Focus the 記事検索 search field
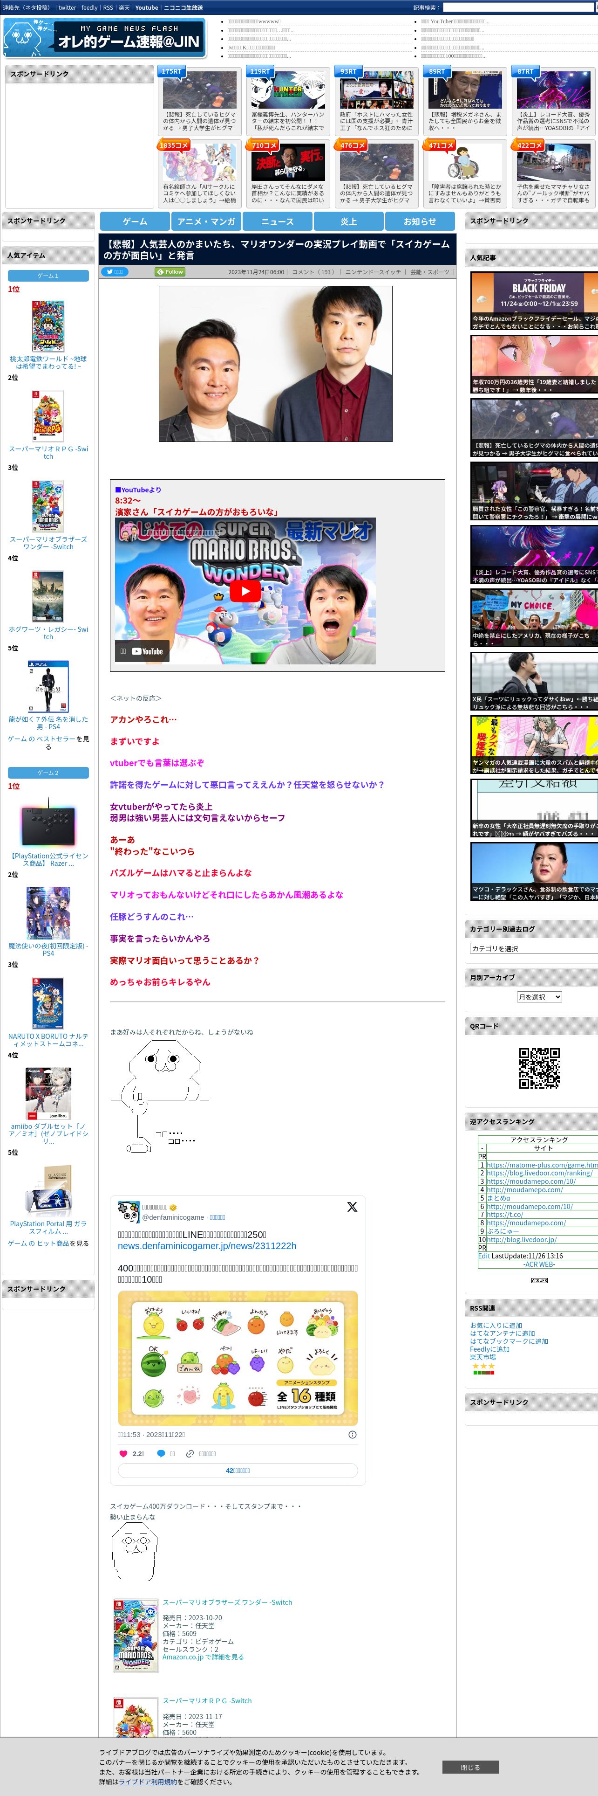598x1796 pixels. (518, 7)
